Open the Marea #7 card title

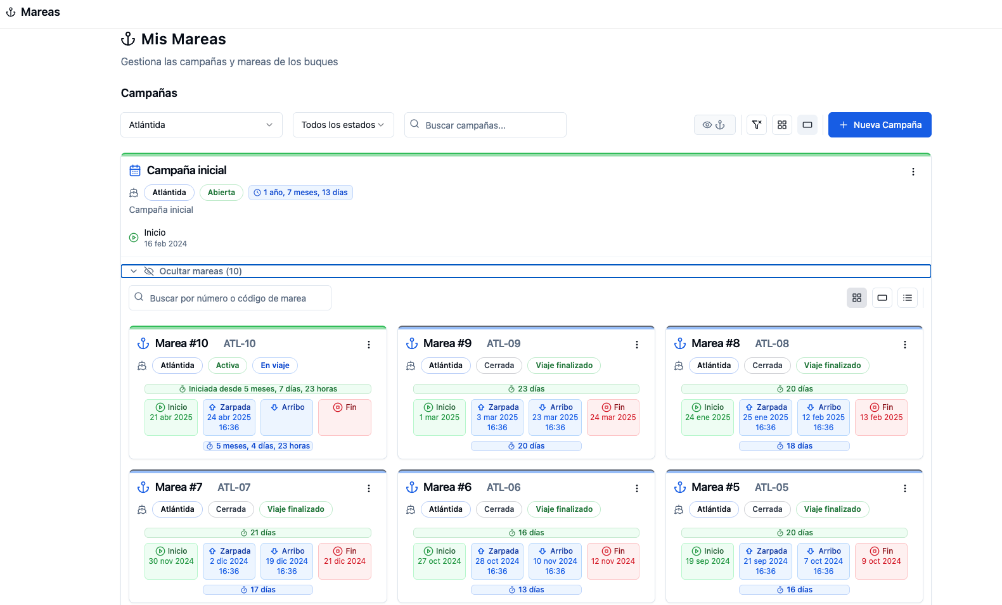click(179, 487)
